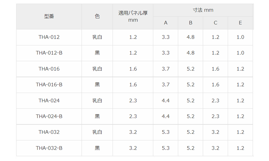Select the THA-032-B model number cell

[x=49, y=148]
